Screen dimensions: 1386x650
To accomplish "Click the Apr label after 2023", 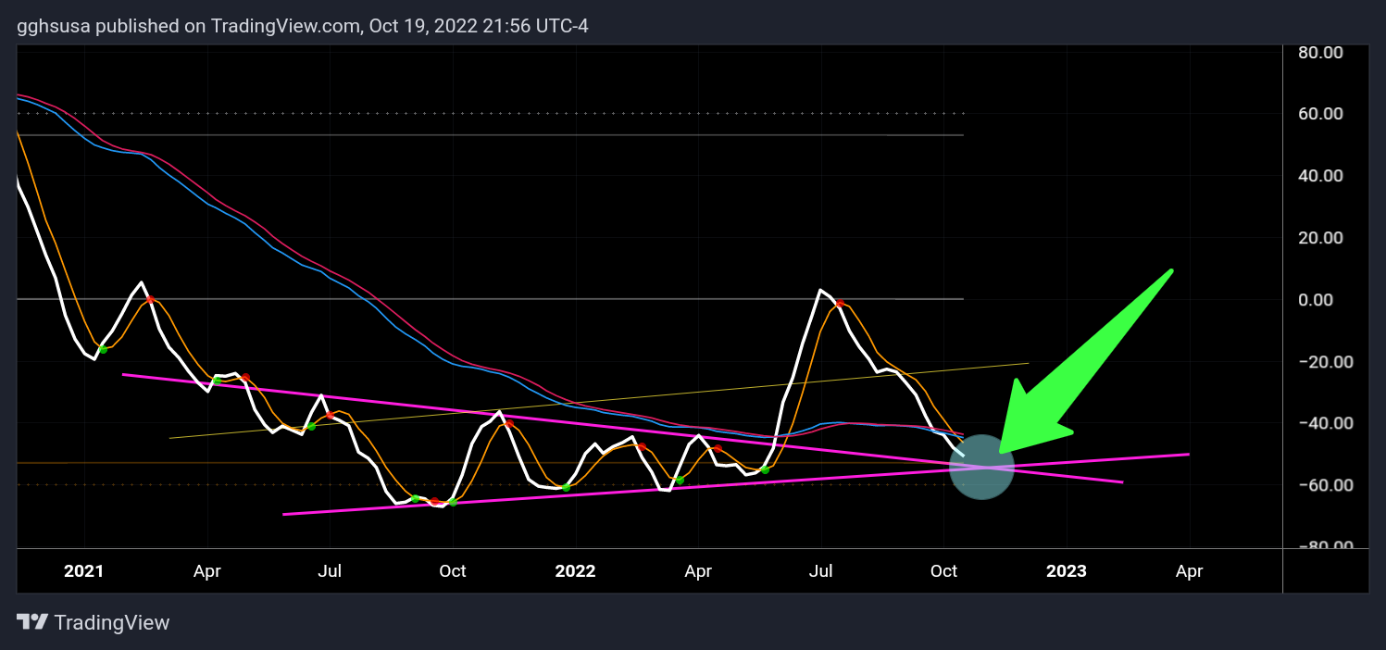I will (1189, 571).
